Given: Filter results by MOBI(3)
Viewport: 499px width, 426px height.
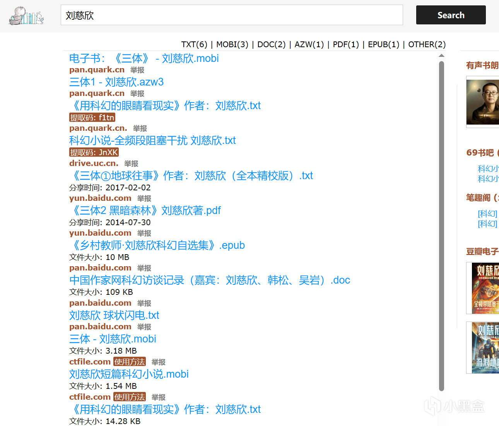Looking at the screenshot, I should [232, 44].
